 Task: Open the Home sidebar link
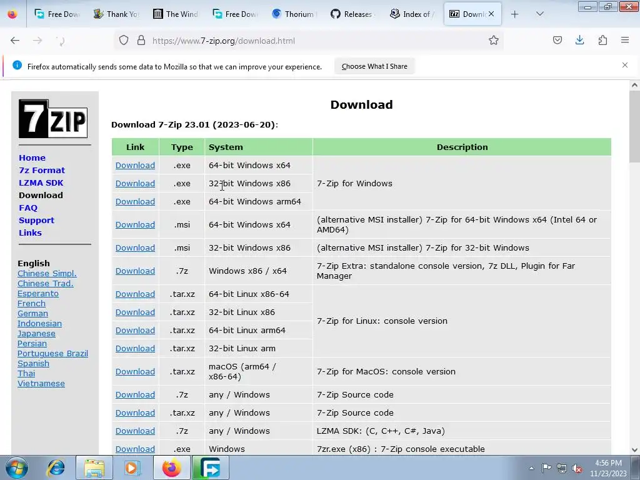[x=32, y=157]
